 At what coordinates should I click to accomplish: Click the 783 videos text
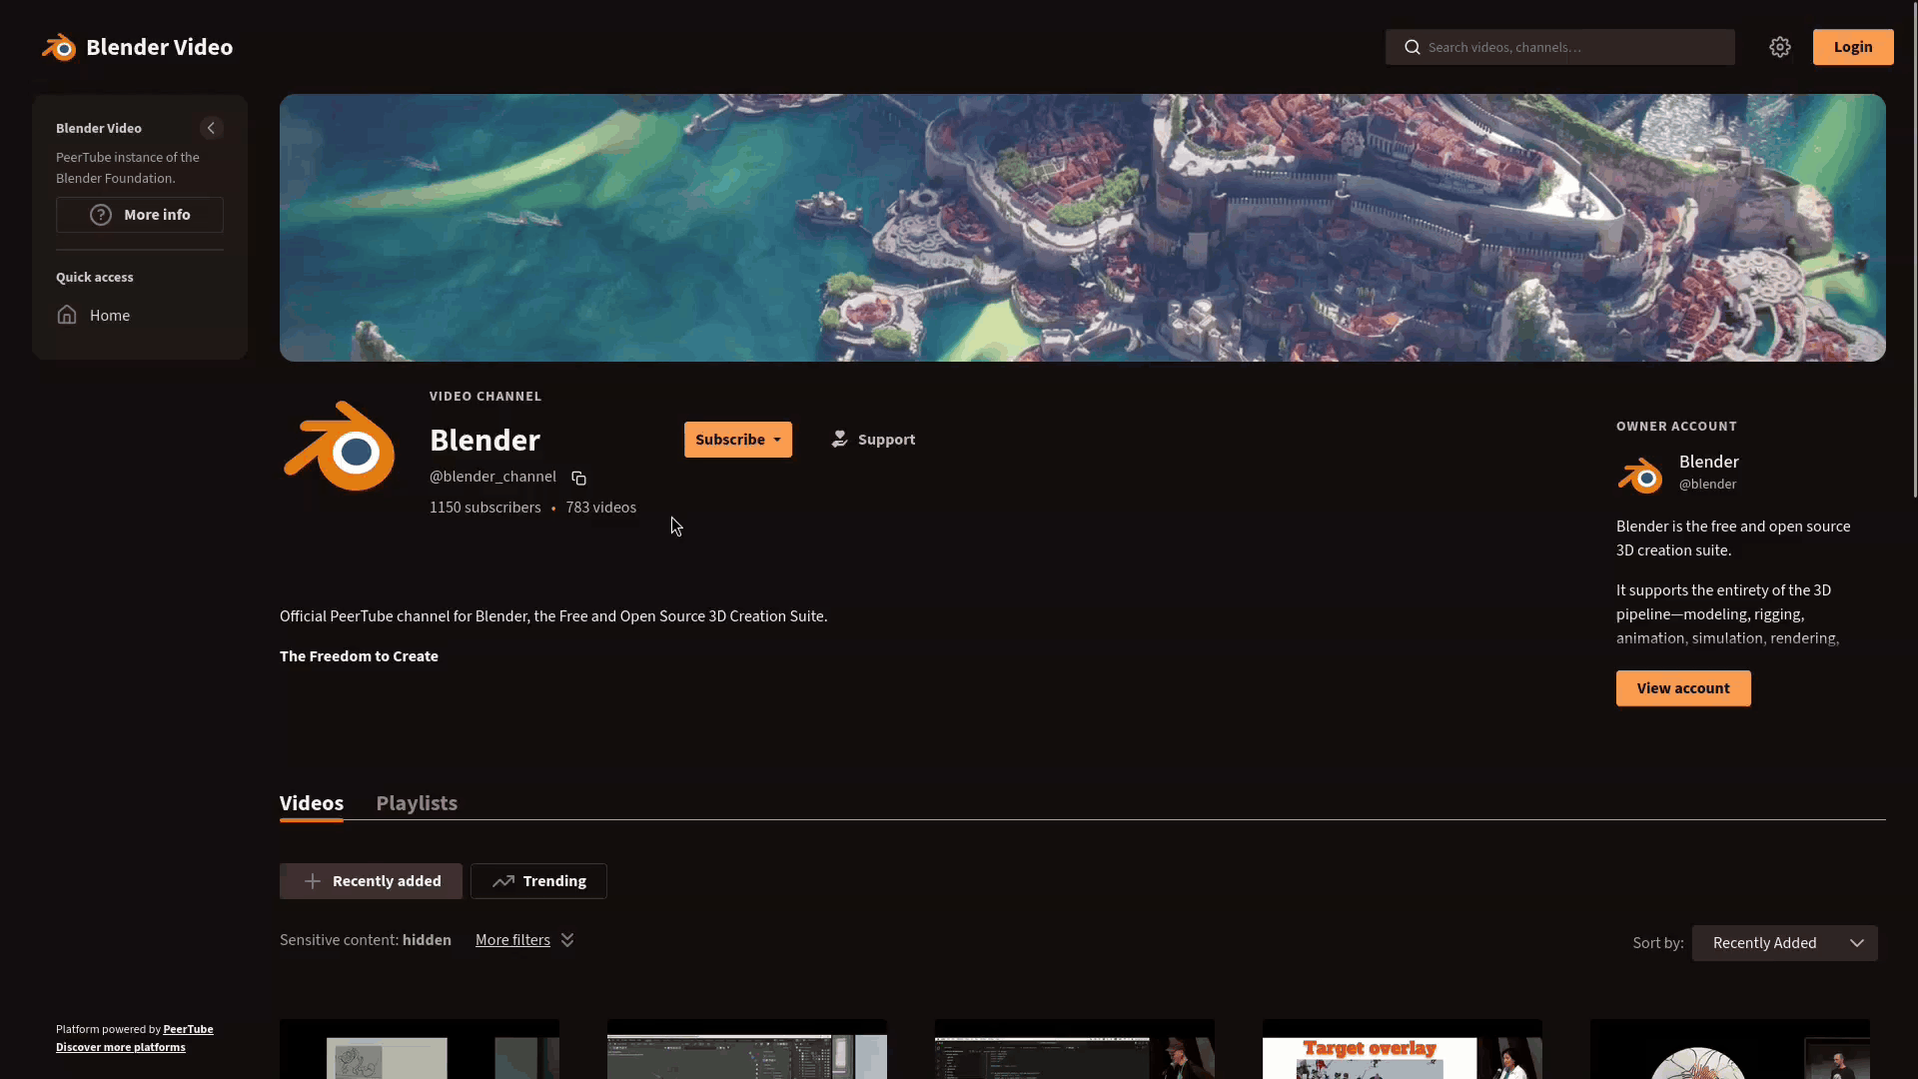pyautogui.click(x=601, y=508)
